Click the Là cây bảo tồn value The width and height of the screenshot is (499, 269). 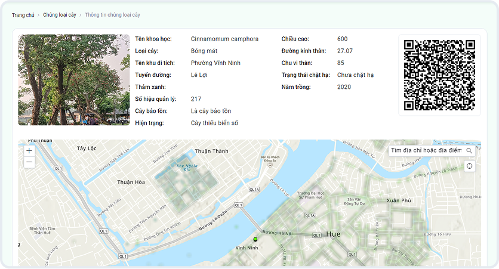[211, 111]
